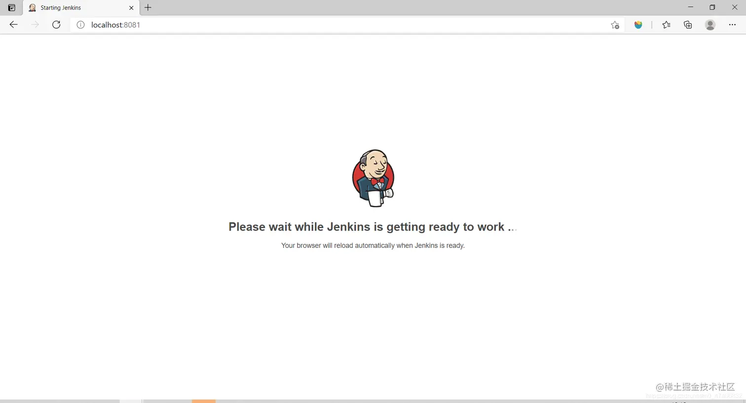The image size is (746, 403).
Task: Click the 'Your browser will reload automatically' text
Action: 373,245
